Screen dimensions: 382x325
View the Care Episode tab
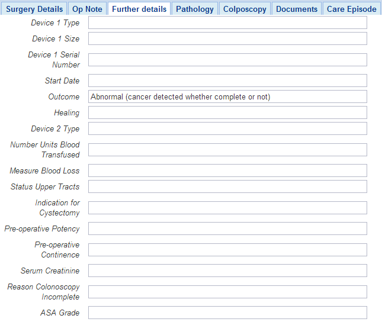point(351,9)
